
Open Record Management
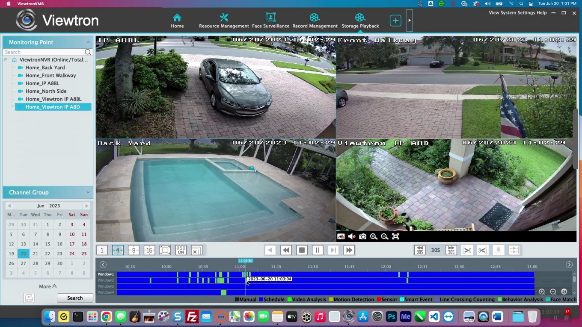coord(315,19)
